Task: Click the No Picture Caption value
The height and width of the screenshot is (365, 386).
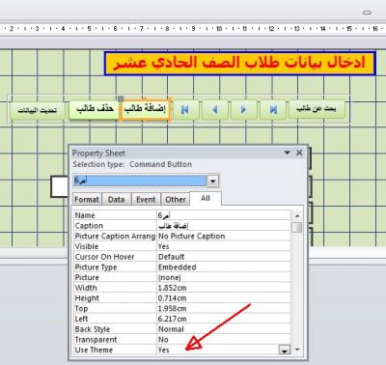Action: coord(224,236)
